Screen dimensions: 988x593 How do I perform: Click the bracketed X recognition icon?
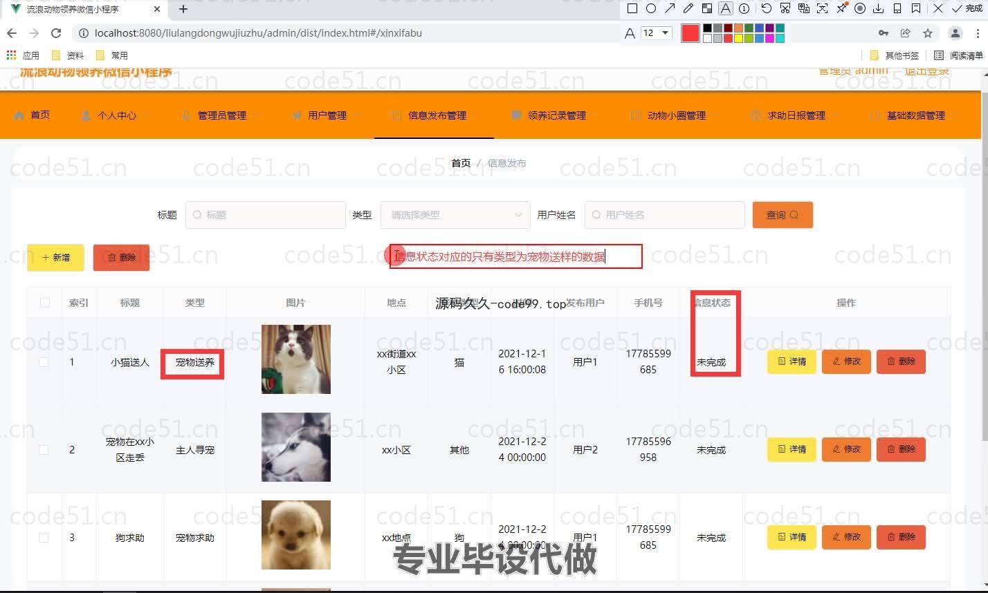point(822,8)
